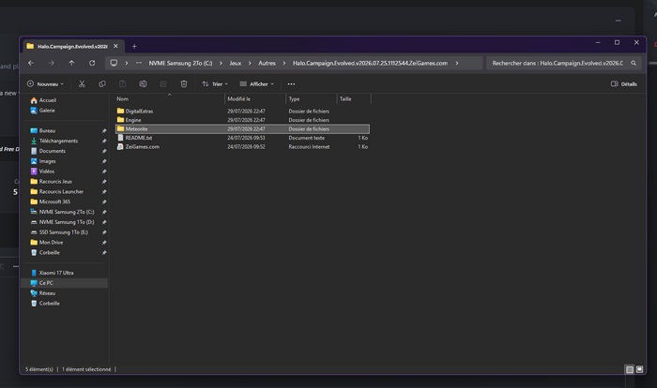Unpin Bureau from quick access
Viewport: 657px width, 388px height.
click(104, 131)
